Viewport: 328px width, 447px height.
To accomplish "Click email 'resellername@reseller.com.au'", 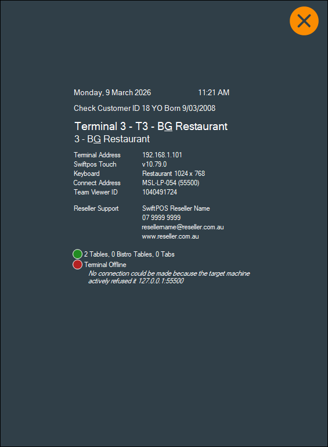I will pos(183,227).
